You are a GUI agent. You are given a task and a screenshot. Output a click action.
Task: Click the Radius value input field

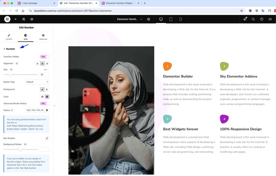click(35, 110)
